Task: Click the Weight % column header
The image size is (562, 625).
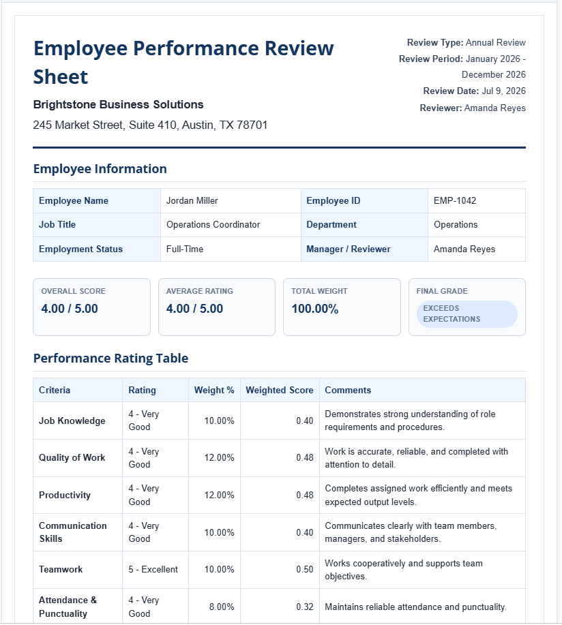Action: [214, 391]
